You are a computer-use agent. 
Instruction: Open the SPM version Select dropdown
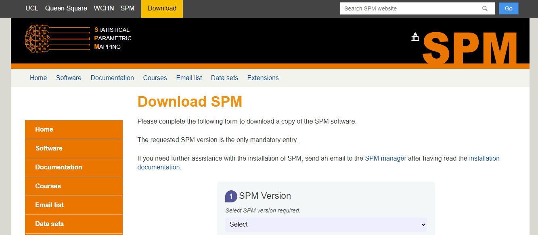point(326,225)
